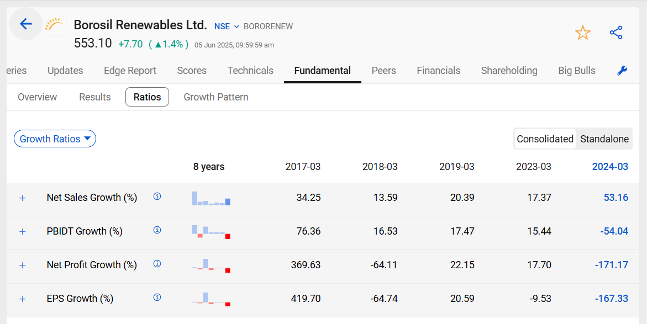
Task: Expand the Net Sales Growth row
Action: click(x=23, y=198)
